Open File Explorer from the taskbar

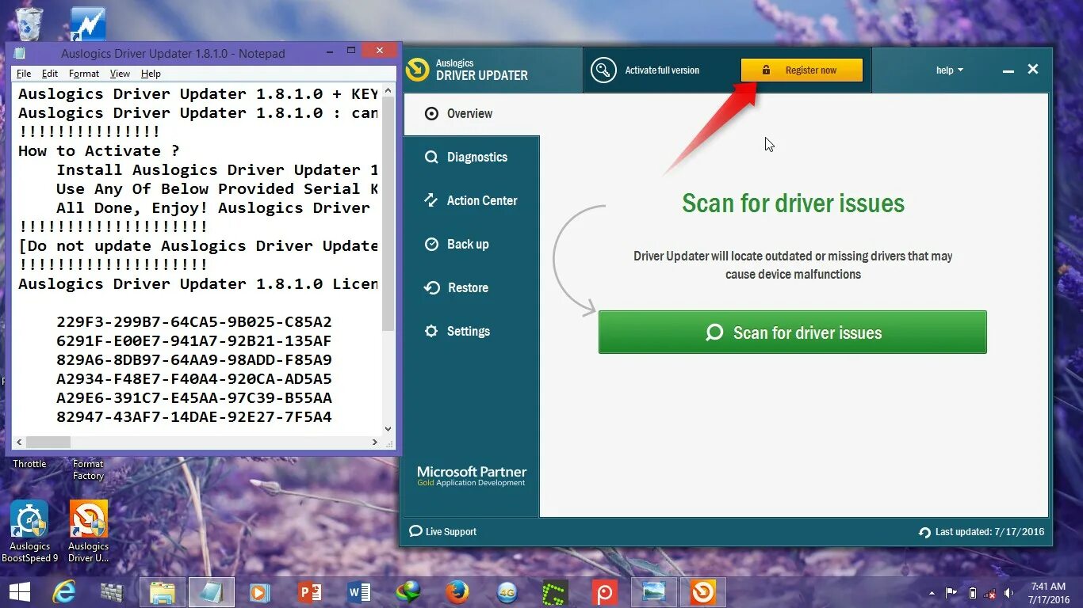tap(163, 592)
